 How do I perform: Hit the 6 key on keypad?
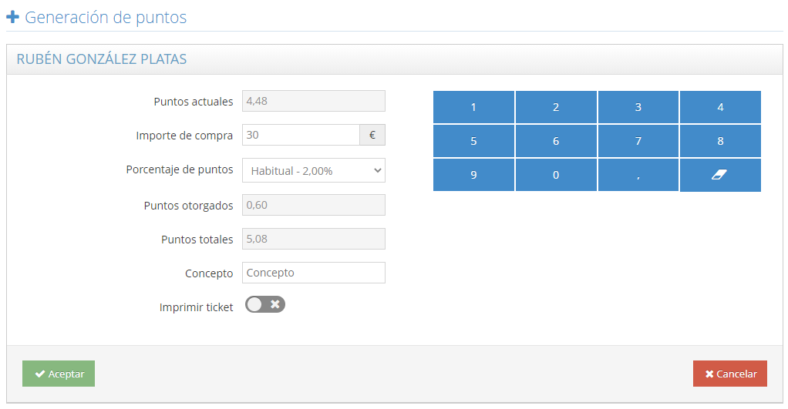[556, 141]
